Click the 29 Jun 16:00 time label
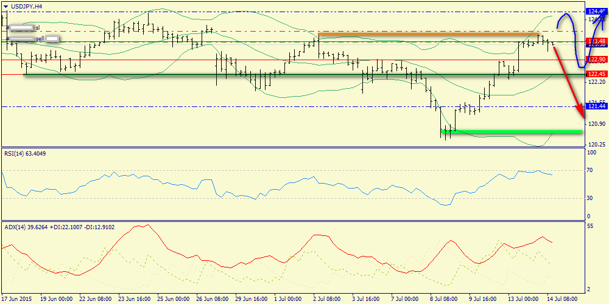 pos(252,299)
